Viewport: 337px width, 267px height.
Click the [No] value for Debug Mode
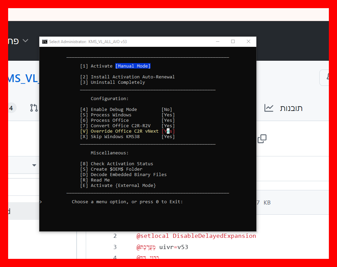167,110
